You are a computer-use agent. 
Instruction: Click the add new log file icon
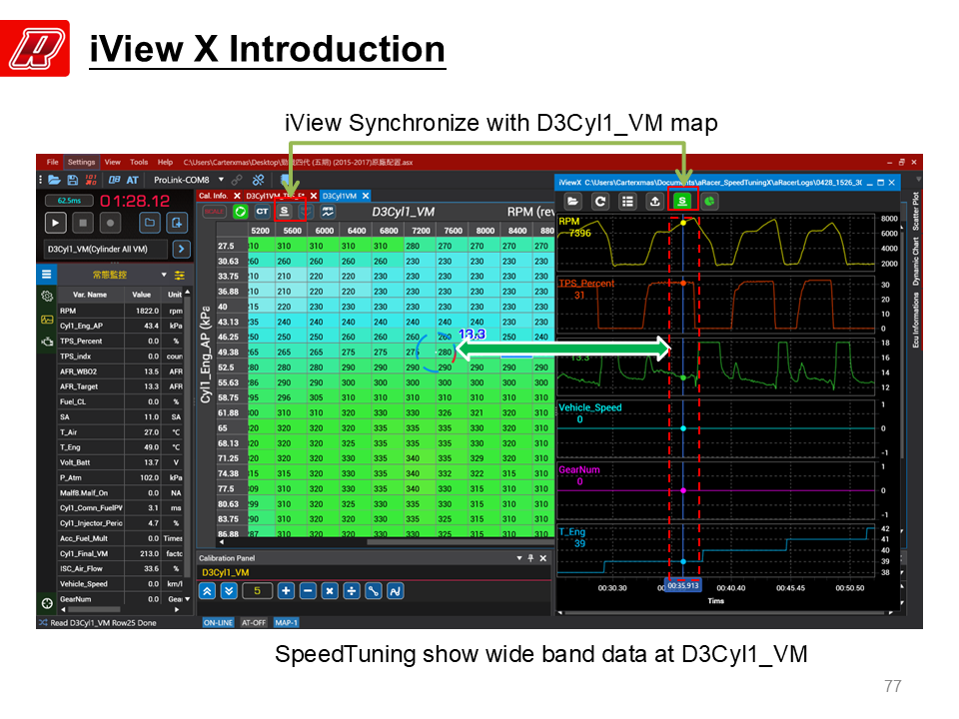point(177,223)
